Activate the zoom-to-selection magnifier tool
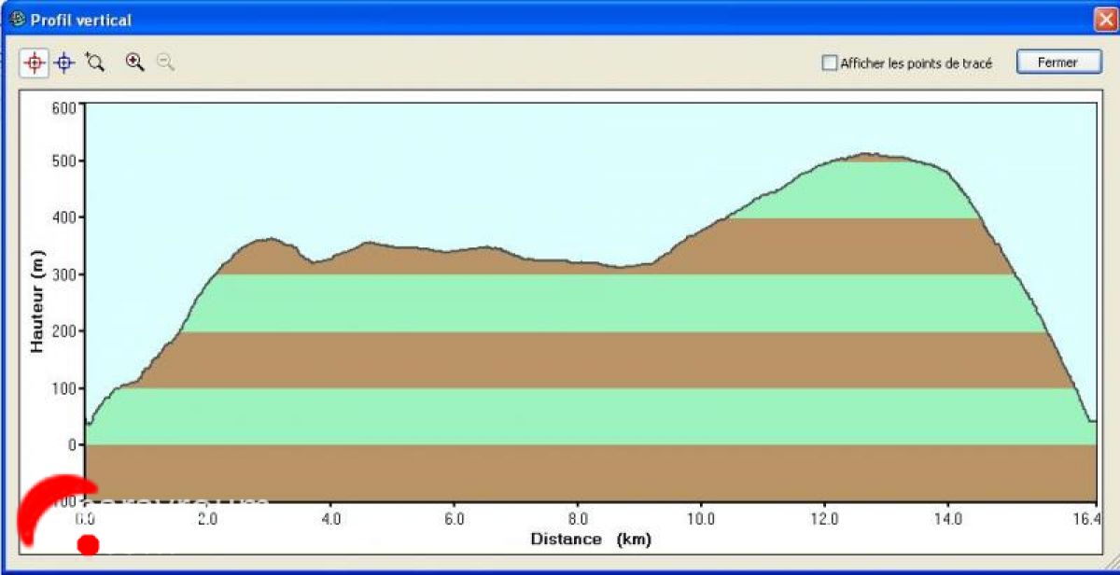The height and width of the screenshot is (575, 1120). click(x=94, y=63)
